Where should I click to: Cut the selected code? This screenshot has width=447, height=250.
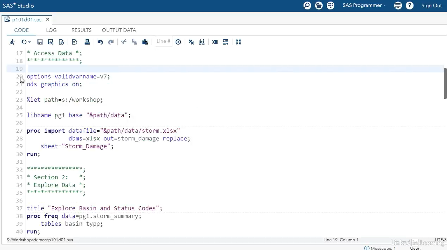point(123,42)
